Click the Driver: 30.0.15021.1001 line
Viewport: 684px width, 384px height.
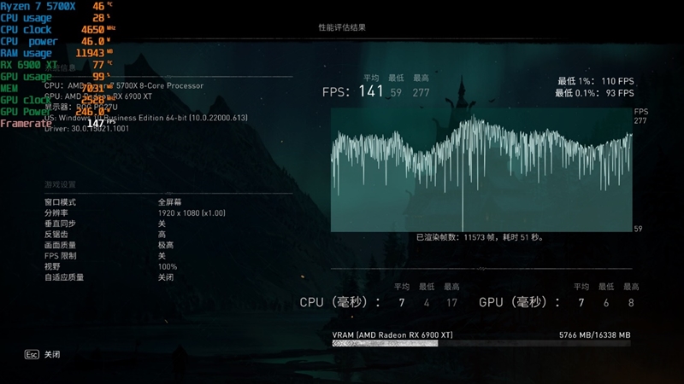pyautogui.click(x=86, y=129)
